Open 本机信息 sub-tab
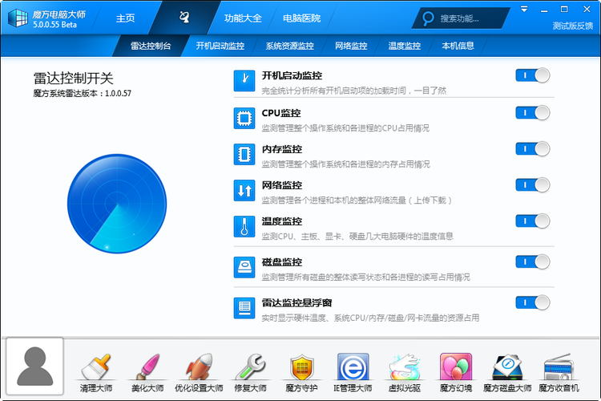Screen dimensions: 601x401 tap(458, 46)
